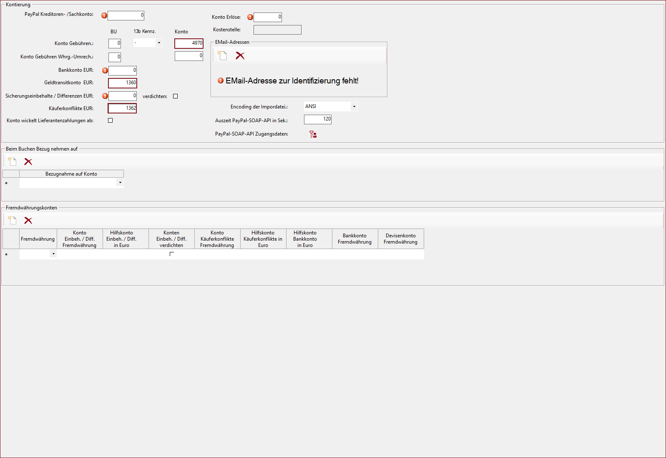Enable the verdichten checkbox
This screenshot has width=666, height=458.
point(176,96)
